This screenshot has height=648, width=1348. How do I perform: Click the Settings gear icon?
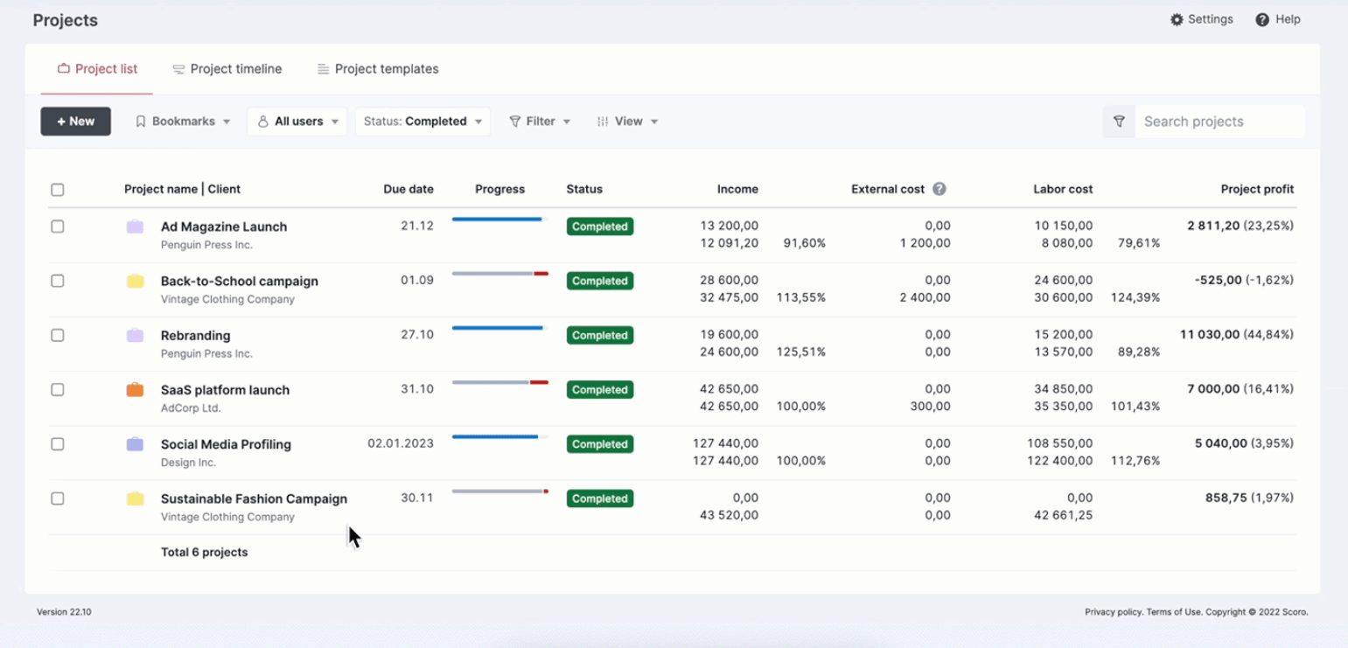1177,19
